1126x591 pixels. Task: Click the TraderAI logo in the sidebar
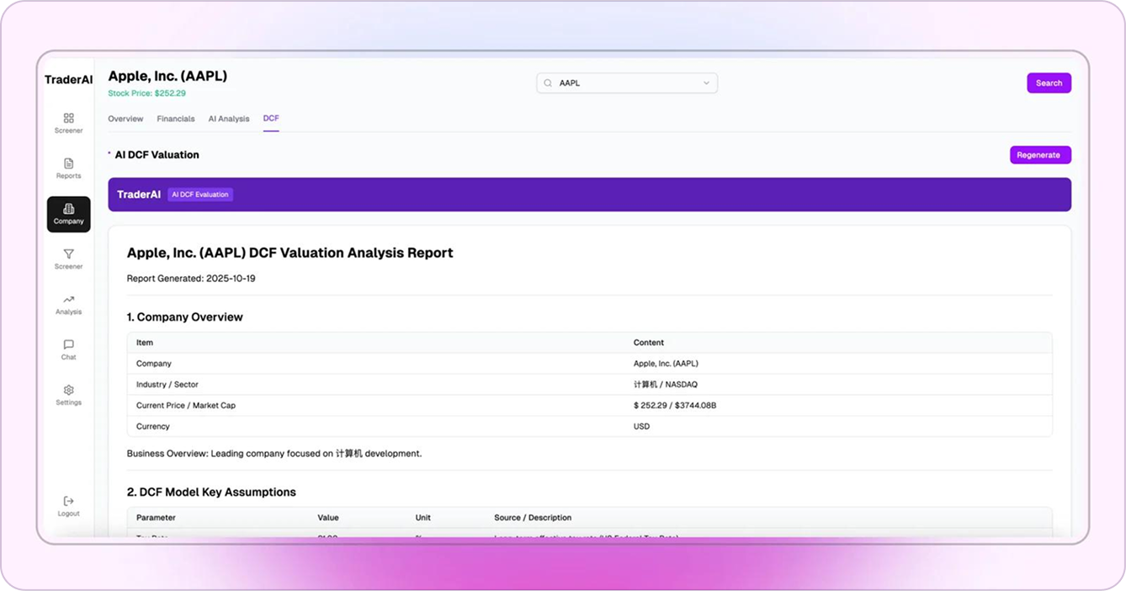[69, 80]
